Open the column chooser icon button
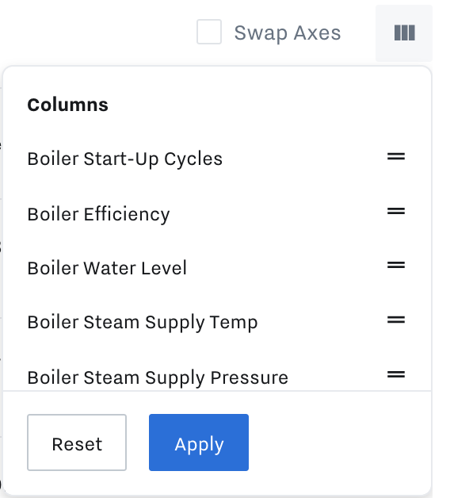Image resolution: width=450 pixels, height=498 pixels. pyautogui.click(x=404, y=33)
